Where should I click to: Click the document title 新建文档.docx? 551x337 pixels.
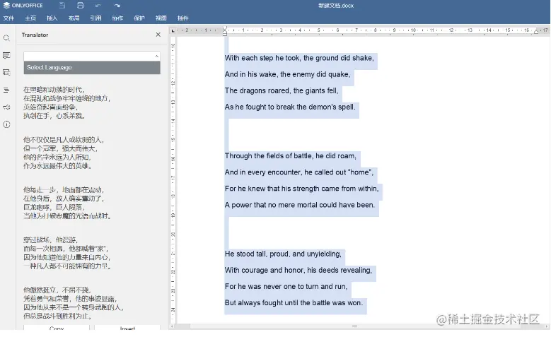tap(336, 6)
